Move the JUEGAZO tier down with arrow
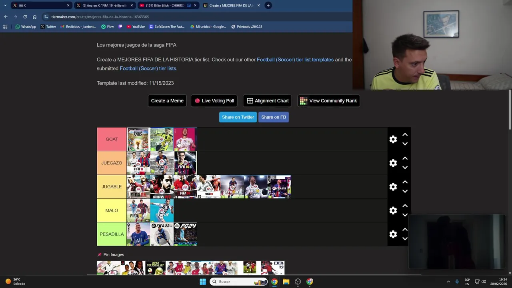 pos(405,167)
